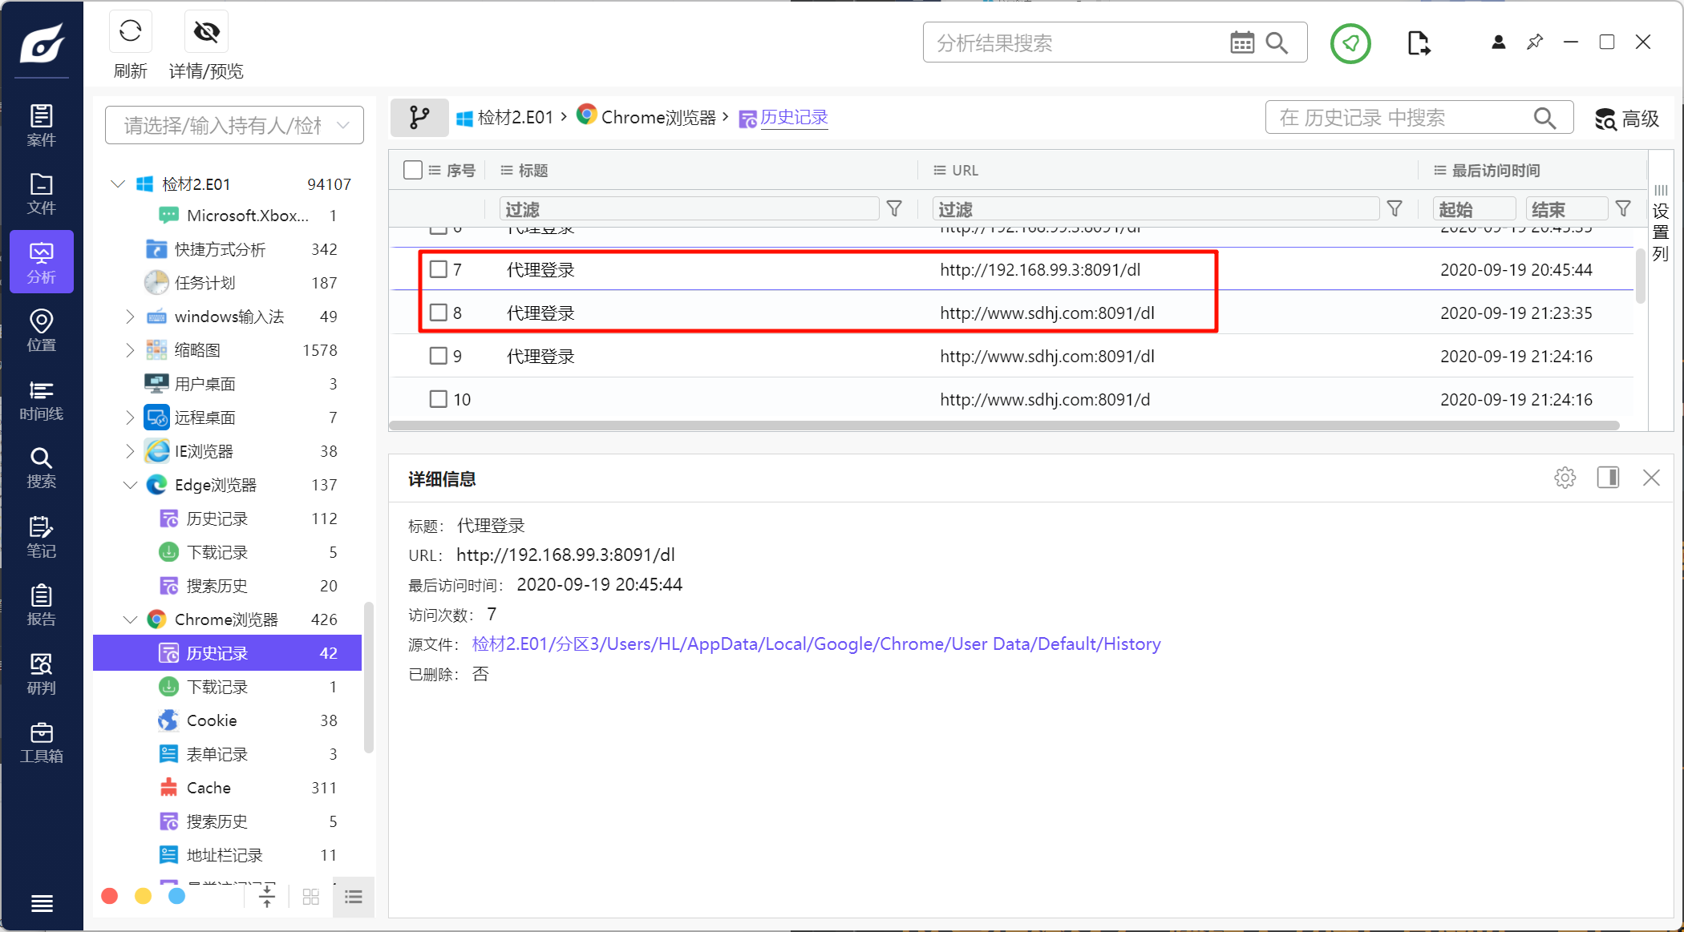Tick the select-all checkbox in the header
Image resolution: width=1684 pixels, height=932 pixels.
(413, 170)
